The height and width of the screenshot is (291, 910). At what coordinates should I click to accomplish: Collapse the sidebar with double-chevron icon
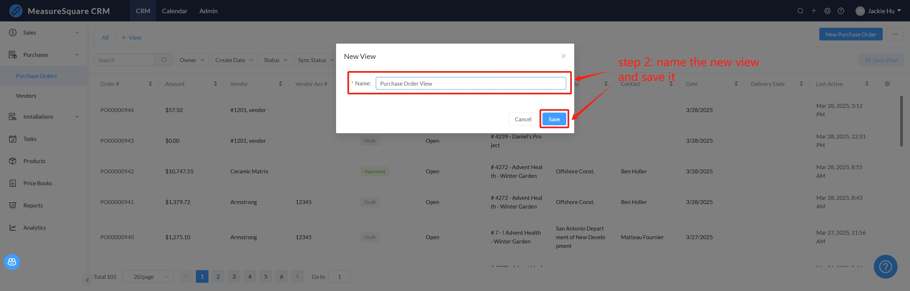tap(87, 280)
